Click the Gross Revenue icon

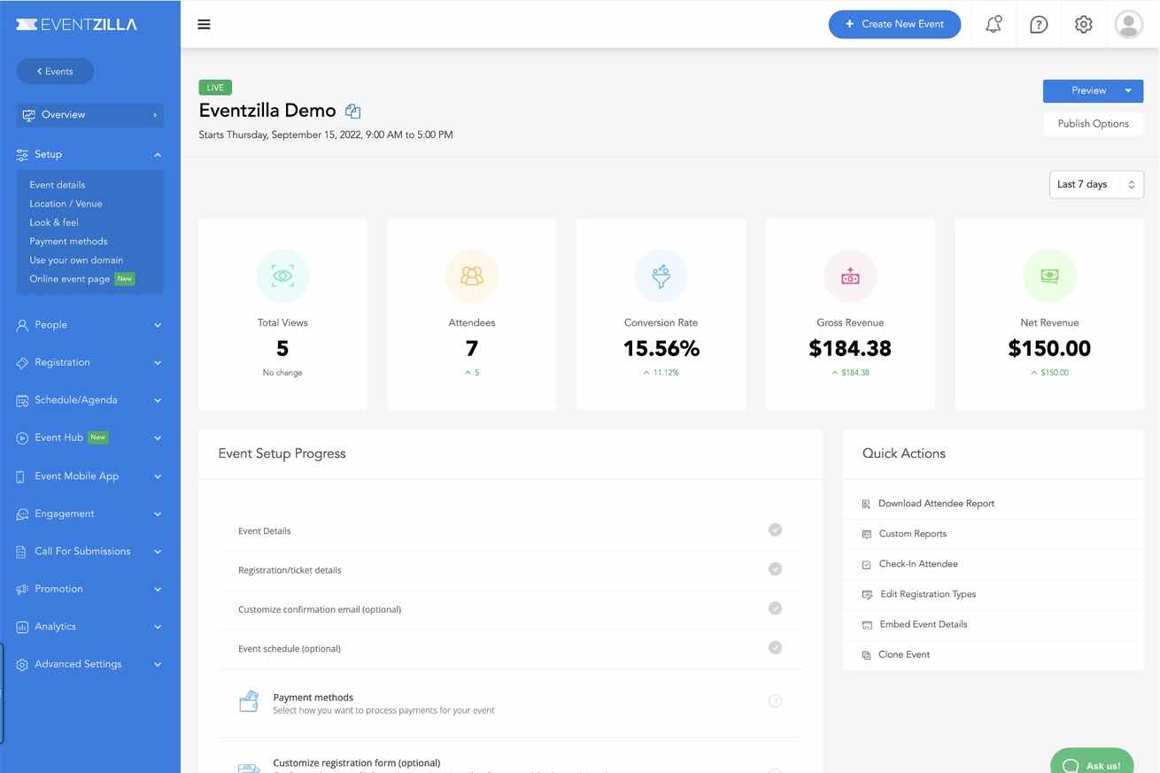[x=850, y=276]
